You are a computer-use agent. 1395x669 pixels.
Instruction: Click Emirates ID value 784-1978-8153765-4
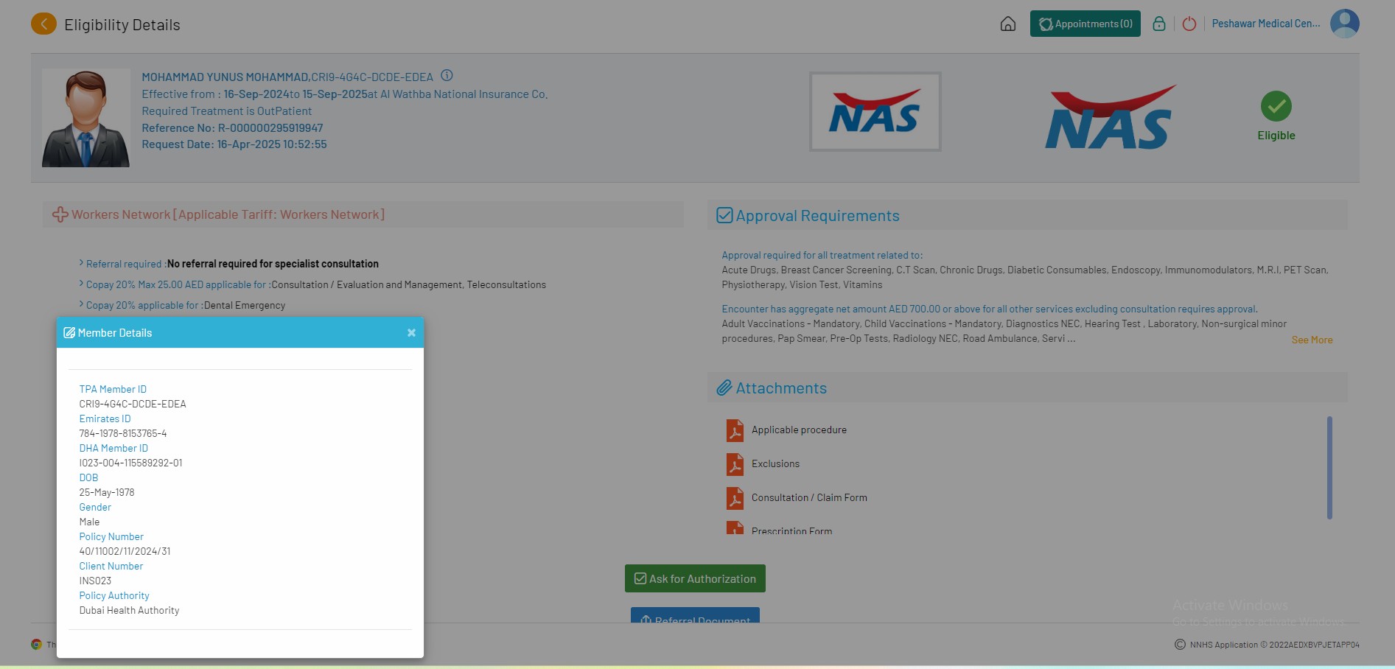click(x=123, y=433)
